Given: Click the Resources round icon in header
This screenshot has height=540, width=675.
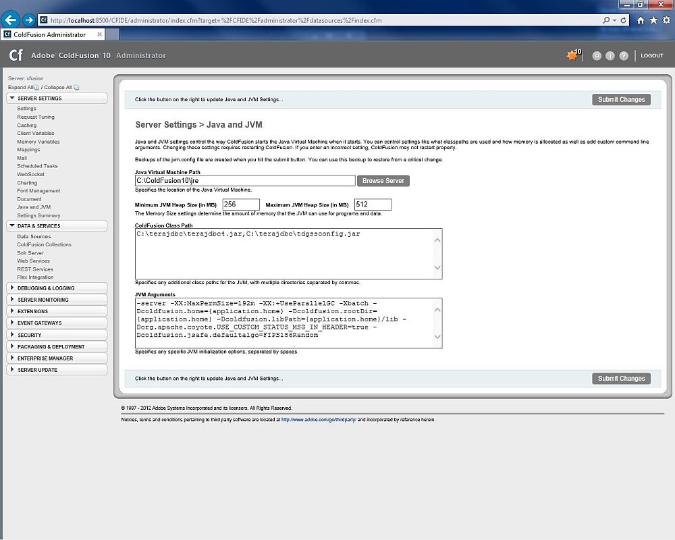Looking at the screenshot, I should tap(597, 55).
